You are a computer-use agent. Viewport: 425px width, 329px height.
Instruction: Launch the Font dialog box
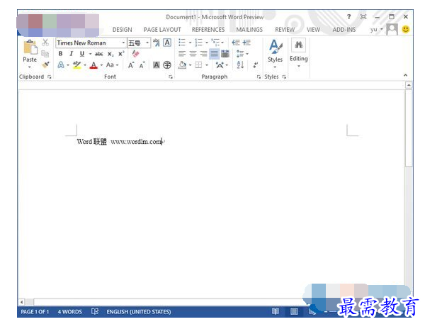tap(171, 77)
